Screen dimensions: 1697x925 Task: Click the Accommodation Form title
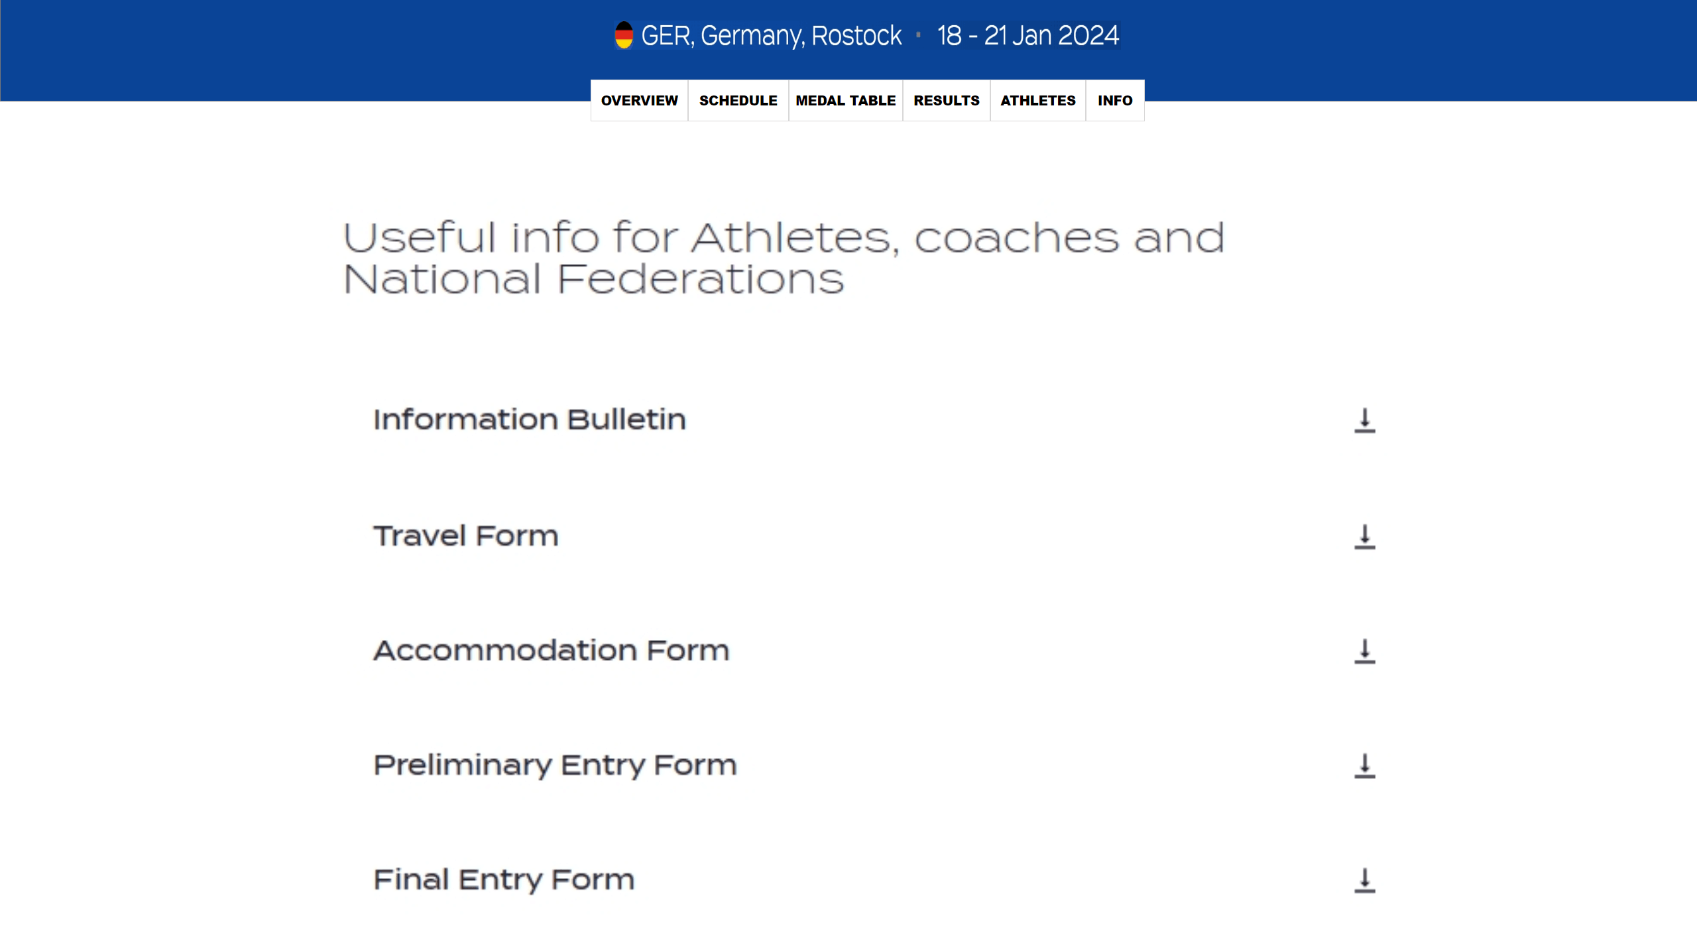[551, 650]
